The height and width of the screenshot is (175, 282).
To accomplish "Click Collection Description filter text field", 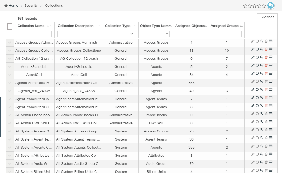I will click(x=79, y=34).
